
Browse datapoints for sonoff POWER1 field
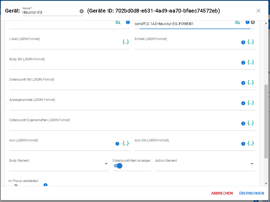[237, 22]
